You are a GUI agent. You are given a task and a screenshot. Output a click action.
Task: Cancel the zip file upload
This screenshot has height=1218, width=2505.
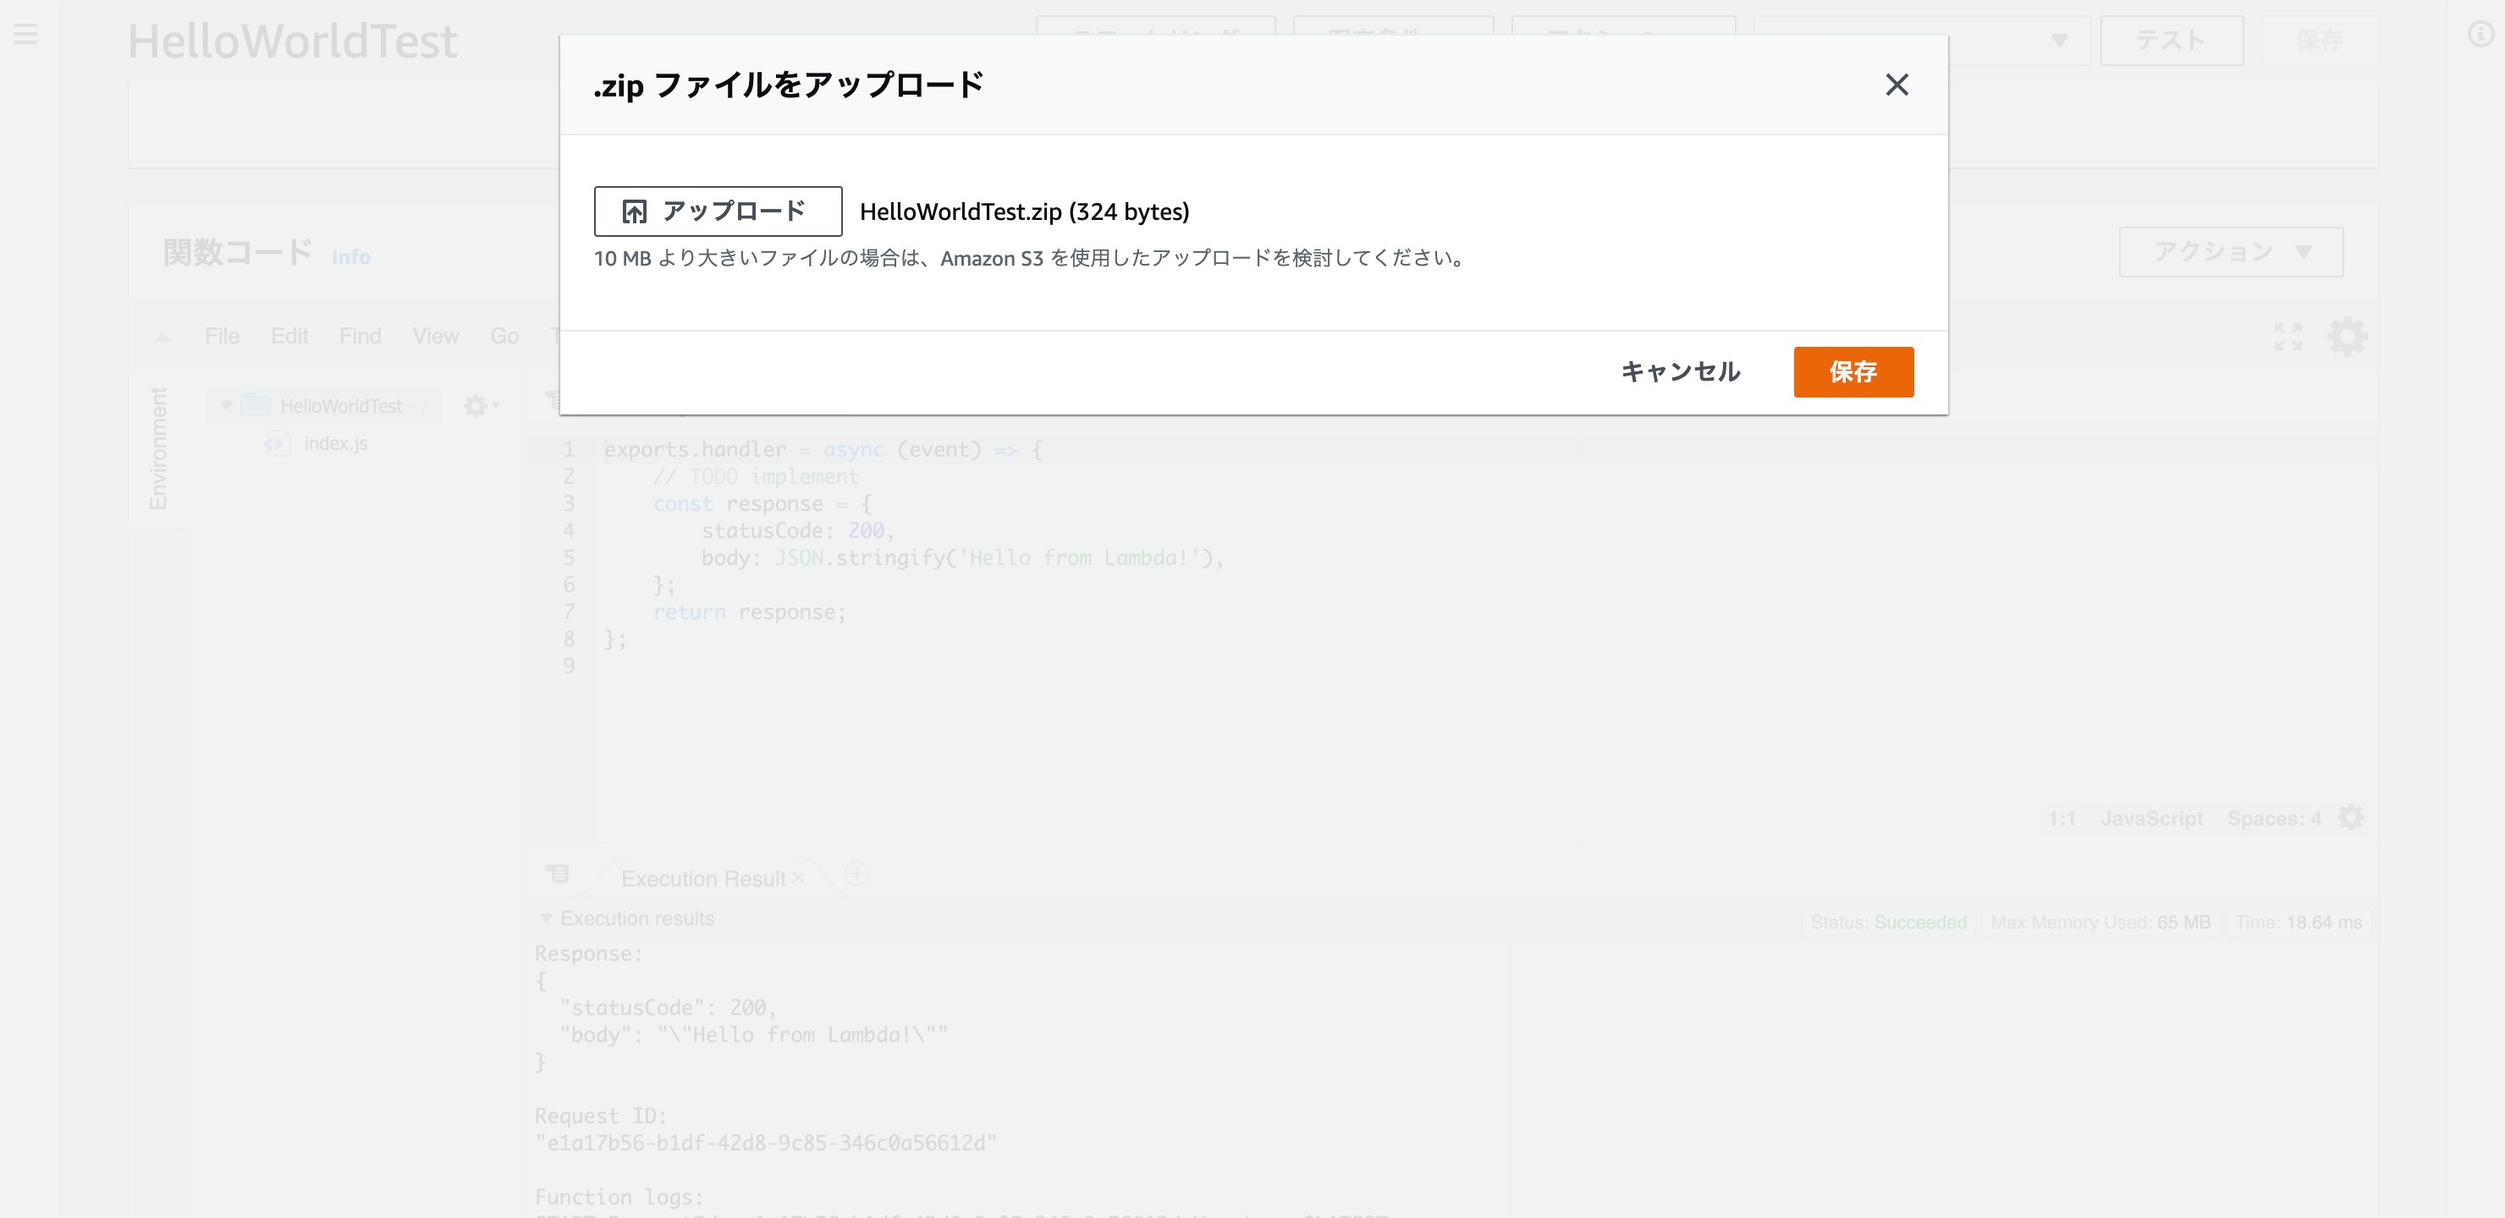1681,371
